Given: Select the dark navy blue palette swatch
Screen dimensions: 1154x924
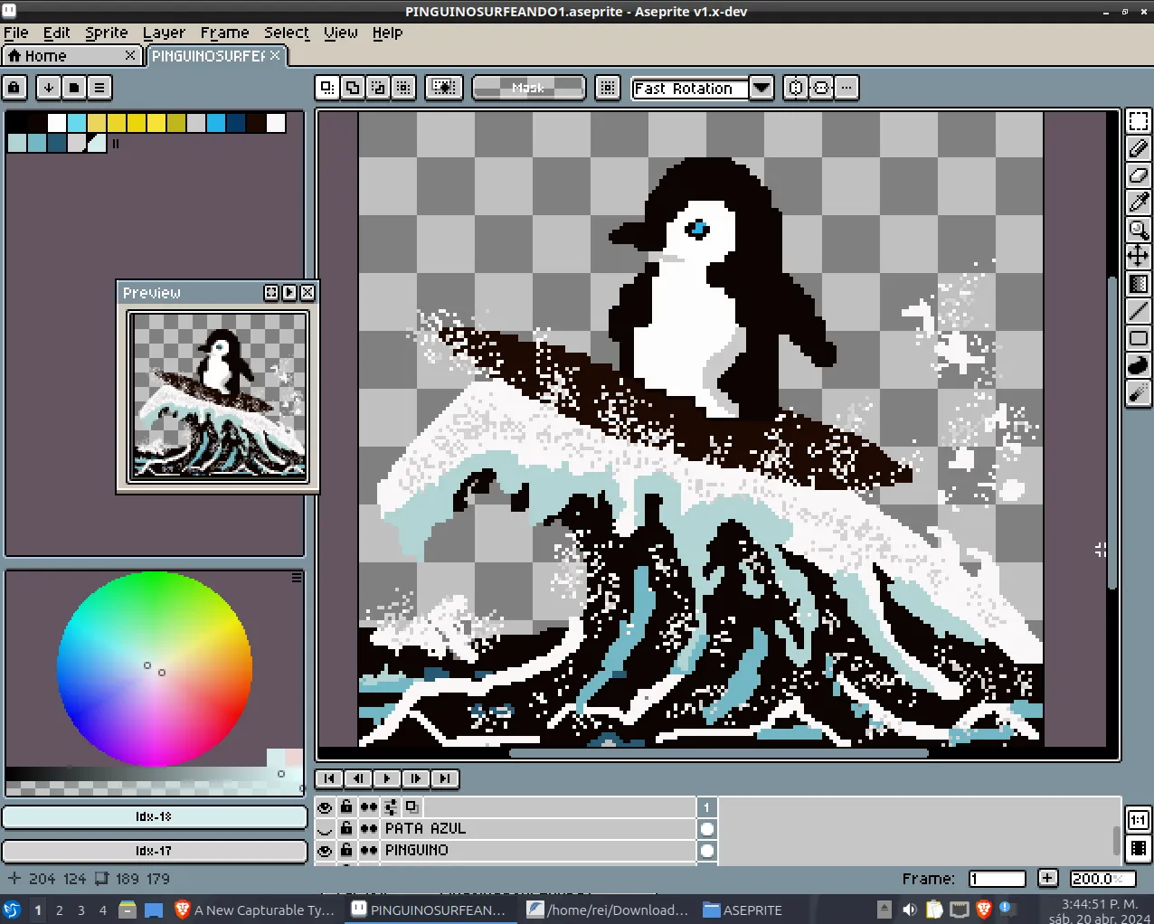Looking at the screenshot, I should pyautogui.click(x=235, y=123).
